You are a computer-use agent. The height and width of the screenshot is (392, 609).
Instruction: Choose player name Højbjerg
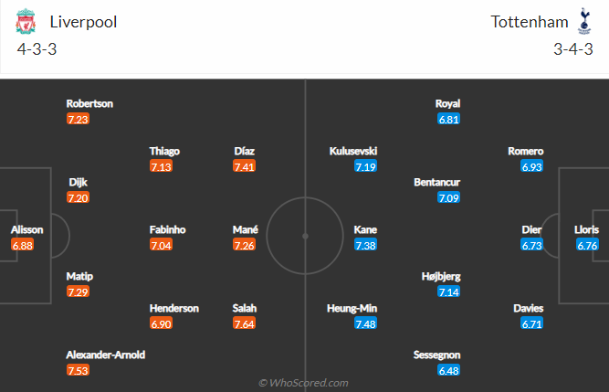[x=441, y=277]
